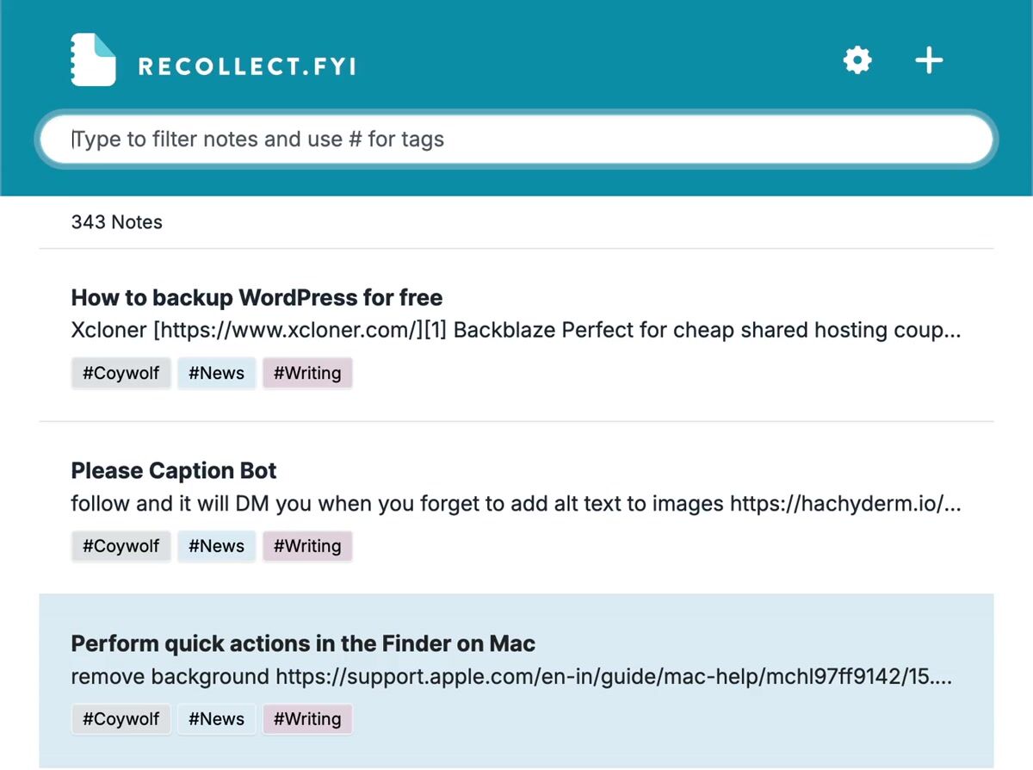The width and height of the screenshot is (1033, 770).
Task: Click the hachyderm.io preview text
Action: tap(516, 504)
